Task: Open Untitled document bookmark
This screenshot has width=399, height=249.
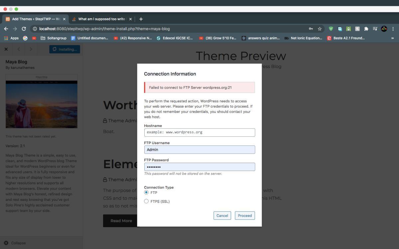Action: [x=89, y=38]
